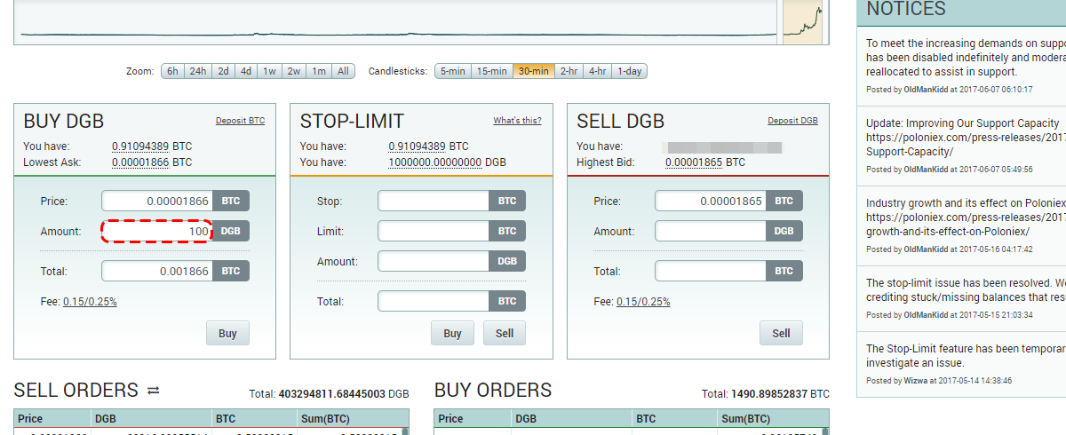
Task: Select 15-min candlesticks
Action: pos(491,71)
